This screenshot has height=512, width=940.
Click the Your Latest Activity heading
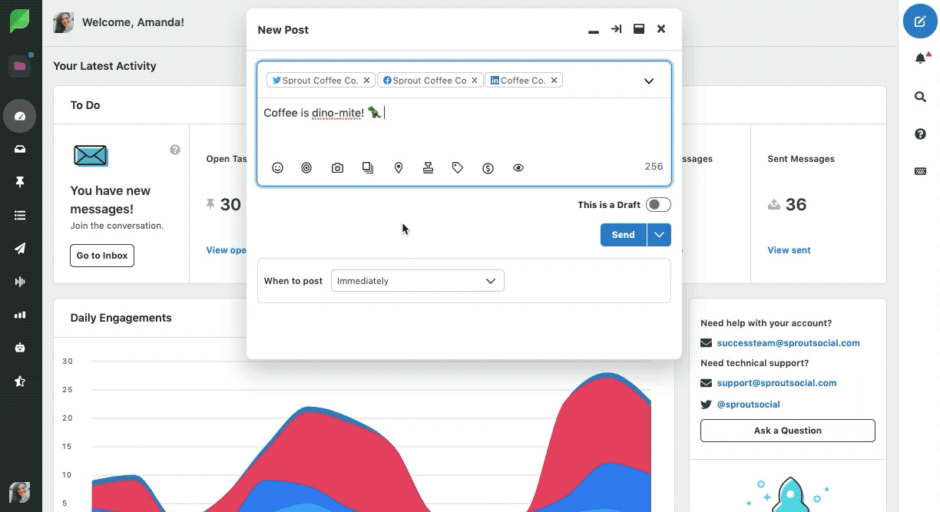104,66
